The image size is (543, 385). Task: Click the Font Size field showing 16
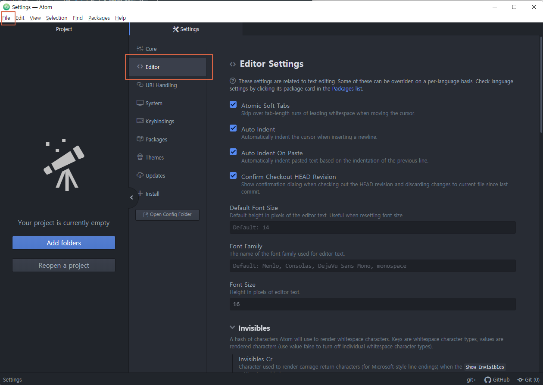point(372,304)
